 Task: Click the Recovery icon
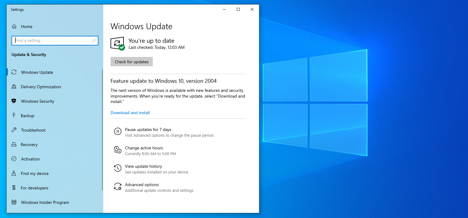(14, 145)
